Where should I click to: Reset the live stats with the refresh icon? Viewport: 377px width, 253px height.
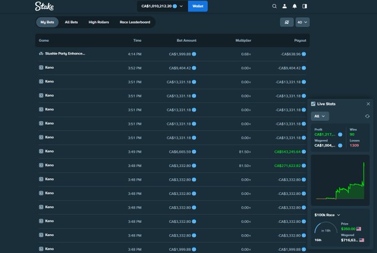pos(367,117)
